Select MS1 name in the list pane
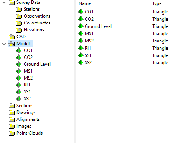 click(89, 34)
